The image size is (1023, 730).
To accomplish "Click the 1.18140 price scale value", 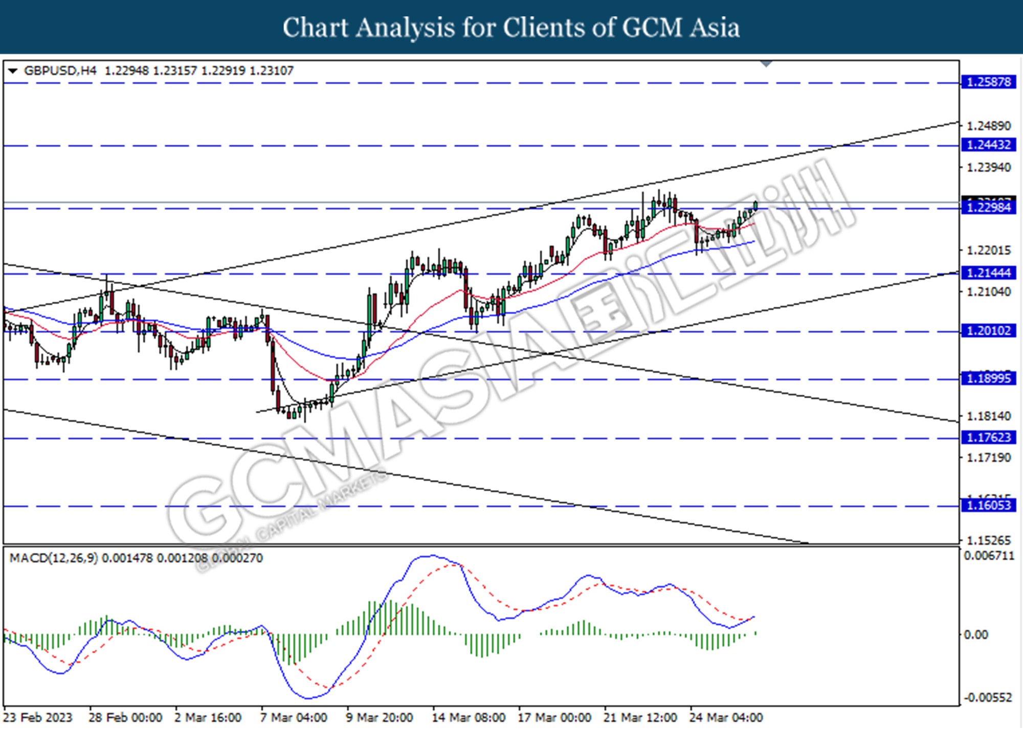I will point(989,416).
